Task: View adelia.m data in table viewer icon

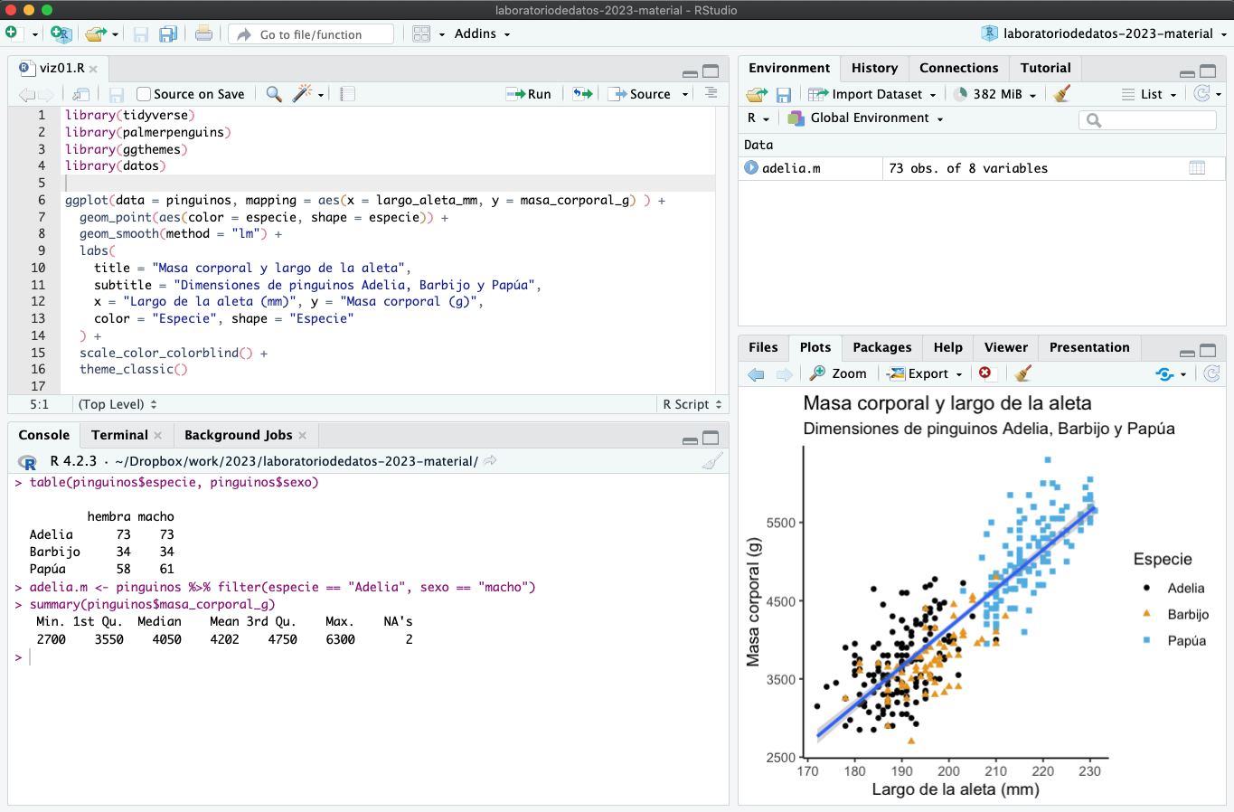Action: click(1197, 168)
